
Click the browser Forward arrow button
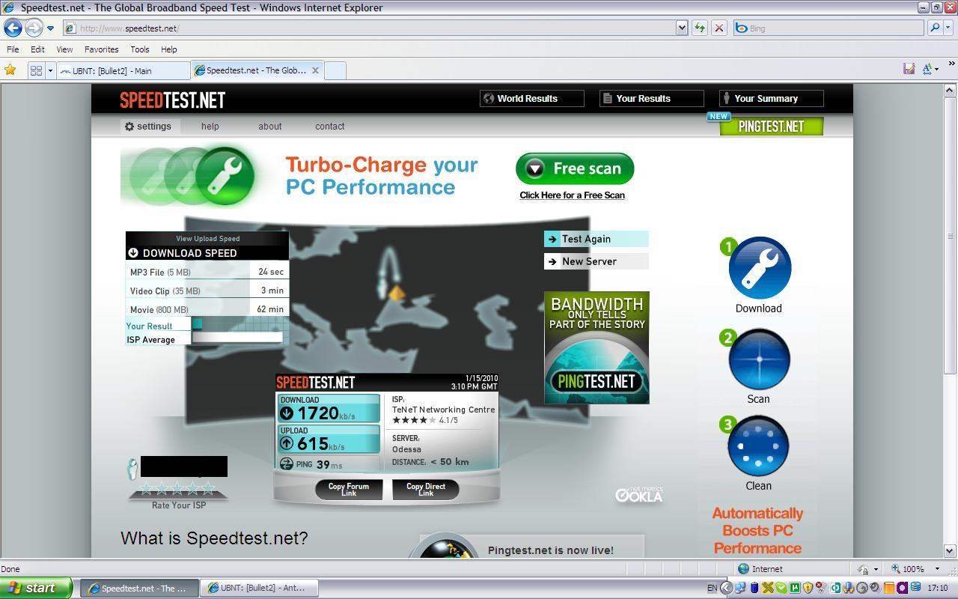34,28
